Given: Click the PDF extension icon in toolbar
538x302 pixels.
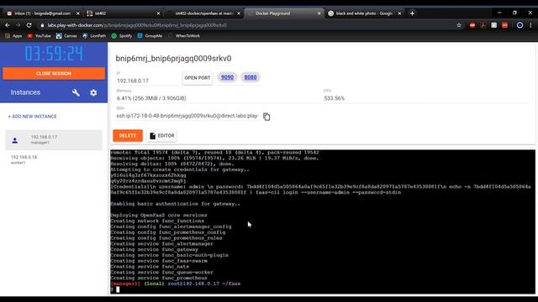Looking at the screenshot, I should [483, 25].
